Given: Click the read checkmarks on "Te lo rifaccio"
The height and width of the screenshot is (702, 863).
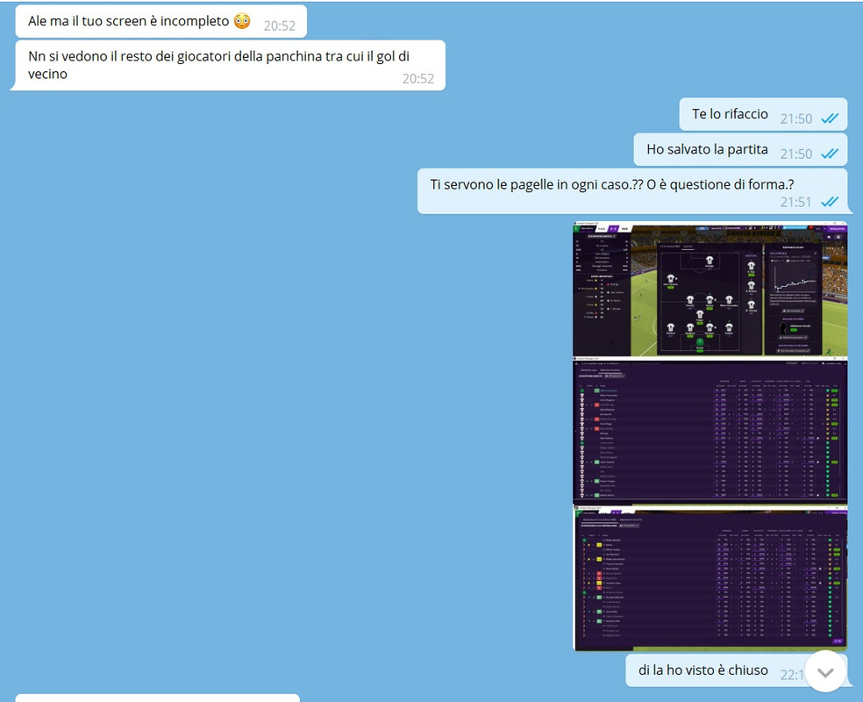Looking at the screenshot, I should click(830, 118).
